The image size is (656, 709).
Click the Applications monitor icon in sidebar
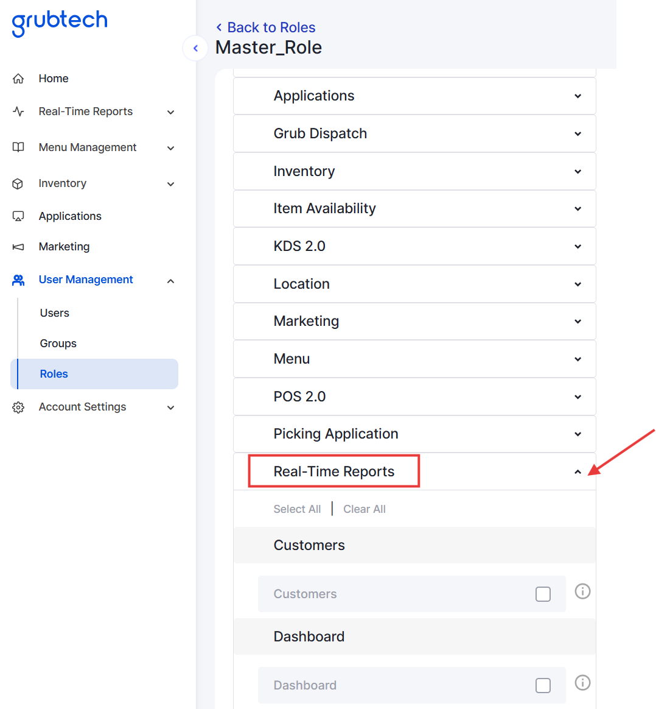click(18, 216)
